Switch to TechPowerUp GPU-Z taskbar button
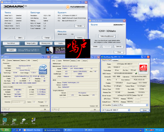Screen dimensions: 164x132 click(x=53, y=130)
